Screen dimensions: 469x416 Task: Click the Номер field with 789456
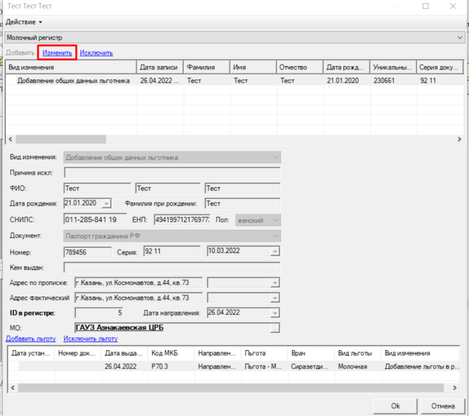tap(88, 252)
